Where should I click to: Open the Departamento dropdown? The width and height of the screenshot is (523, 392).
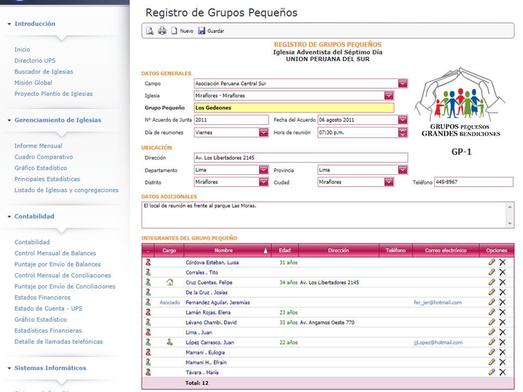(264, 170)
